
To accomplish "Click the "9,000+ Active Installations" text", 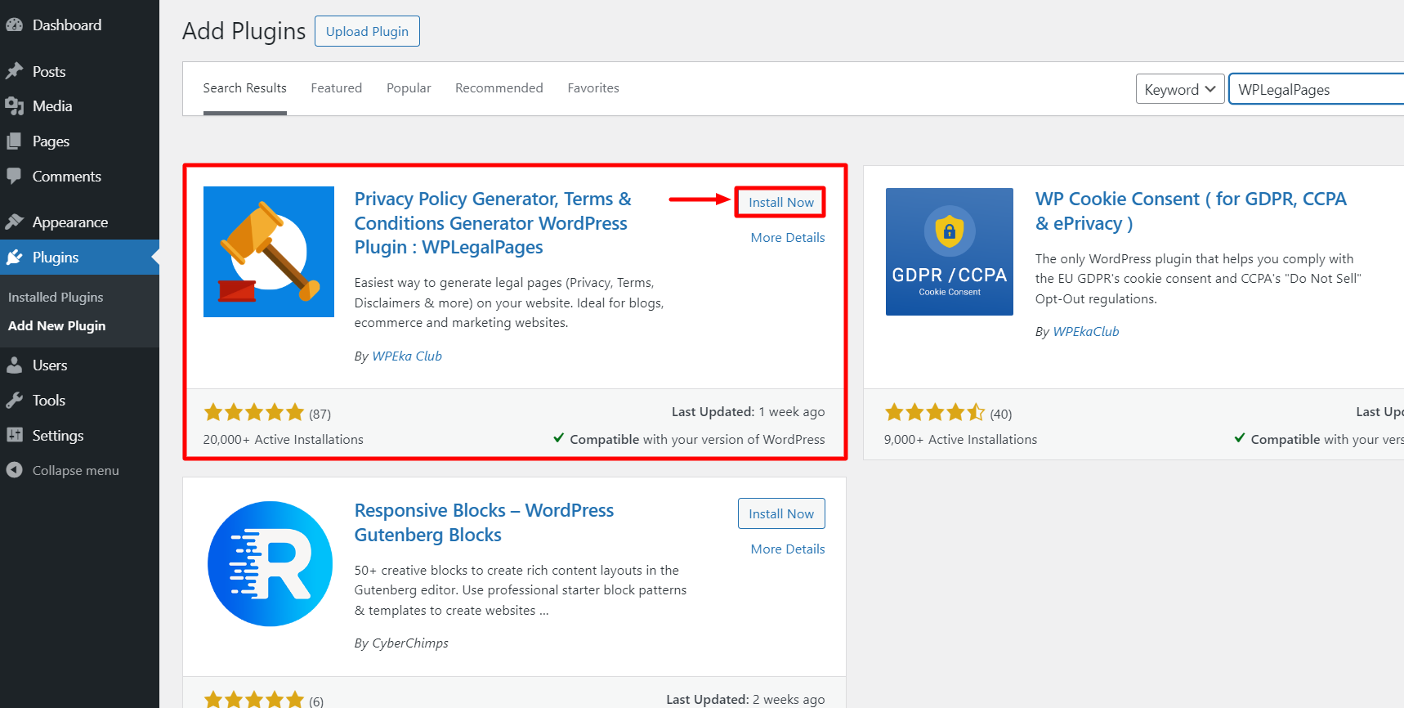I will [x=960, y=440].
